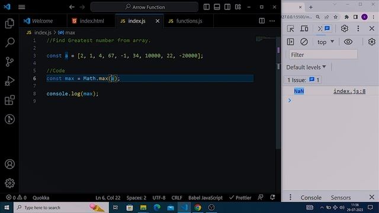Screen dimensions: 379x213
Task: Open the editor More Actions ellipsis
Action: tap(272, 21)
